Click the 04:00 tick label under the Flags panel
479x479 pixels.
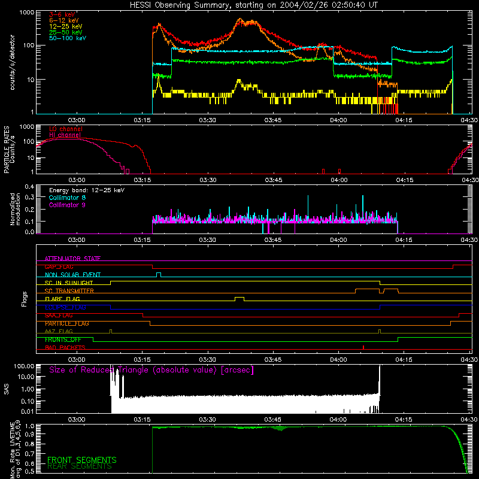pyautogui.click(x=338, y=360)
